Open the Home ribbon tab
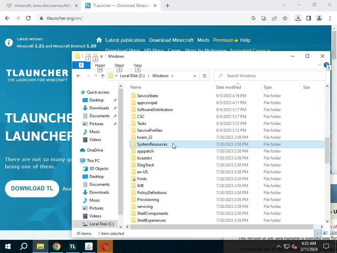Viewport: 337px width, 253px height. click(100, 65)
